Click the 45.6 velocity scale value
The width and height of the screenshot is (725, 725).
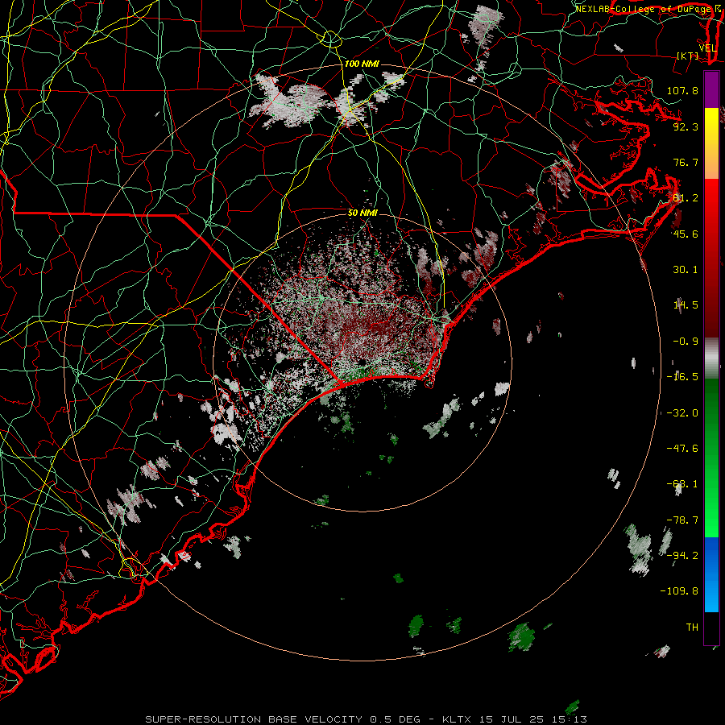(x=686, y=234)
